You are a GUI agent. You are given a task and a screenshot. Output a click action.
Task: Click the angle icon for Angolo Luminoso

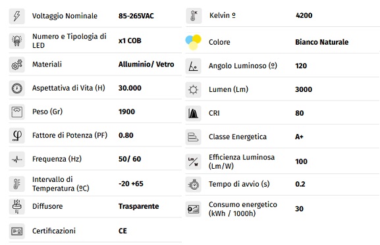tap(193, 66)
